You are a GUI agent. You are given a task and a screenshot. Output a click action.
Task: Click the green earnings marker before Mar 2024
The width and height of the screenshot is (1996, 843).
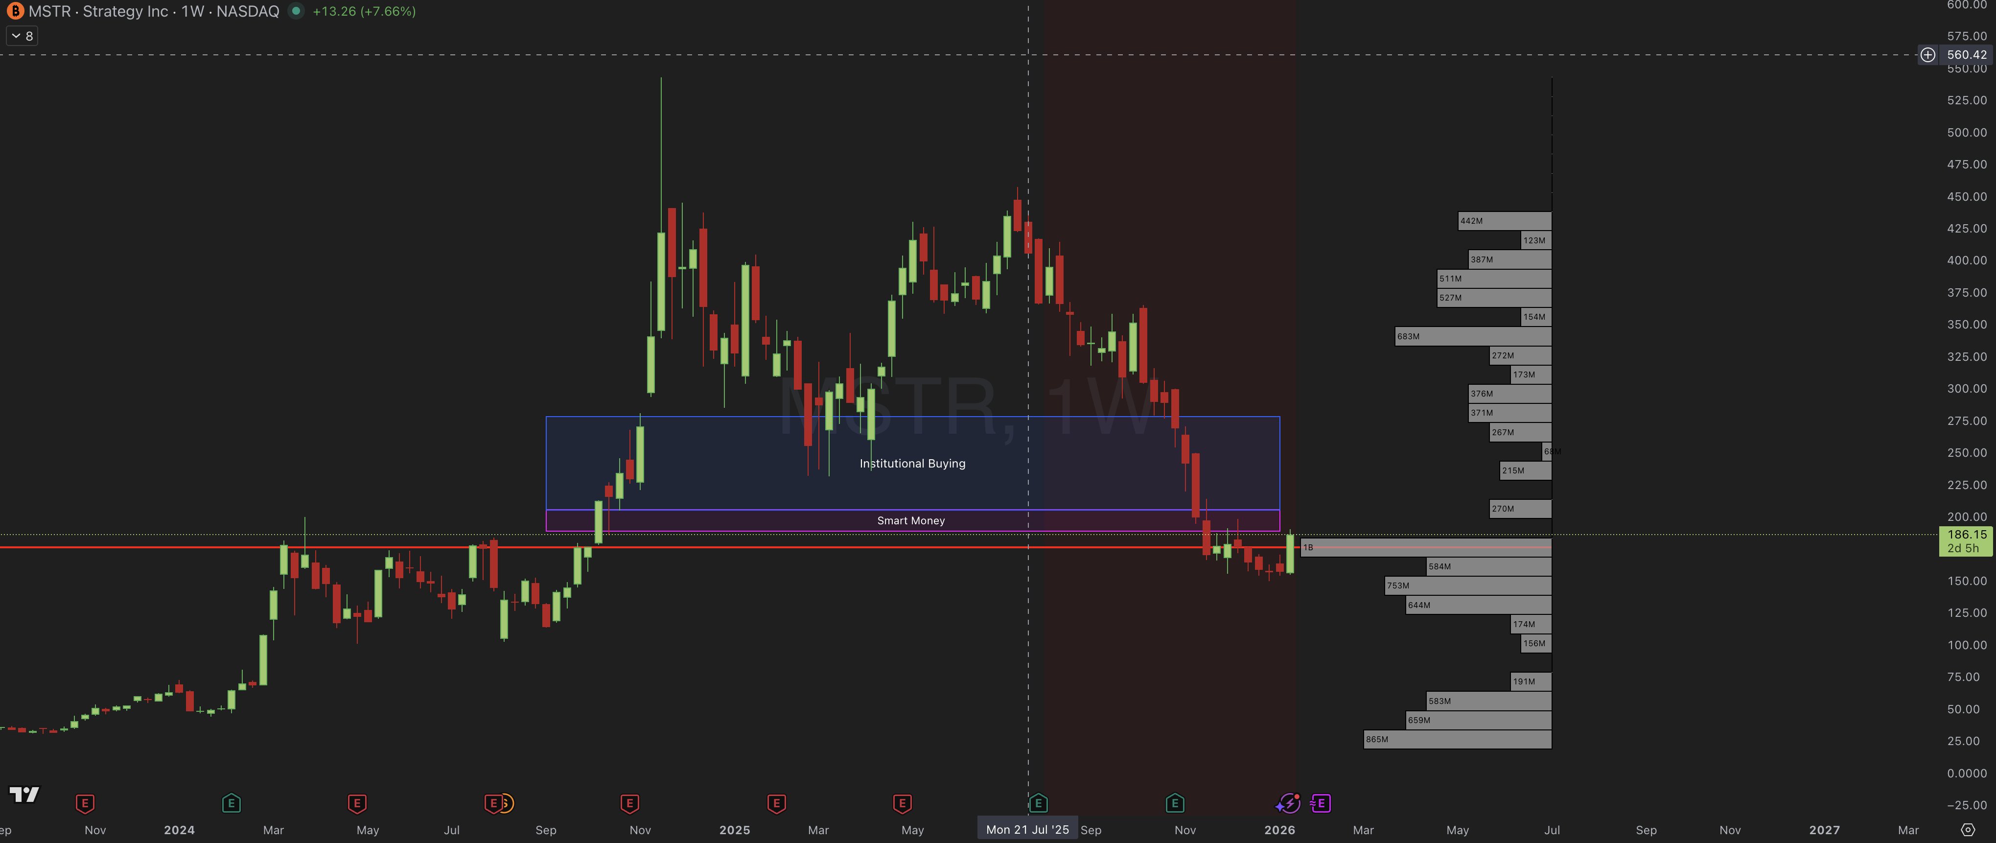(231, 803)
